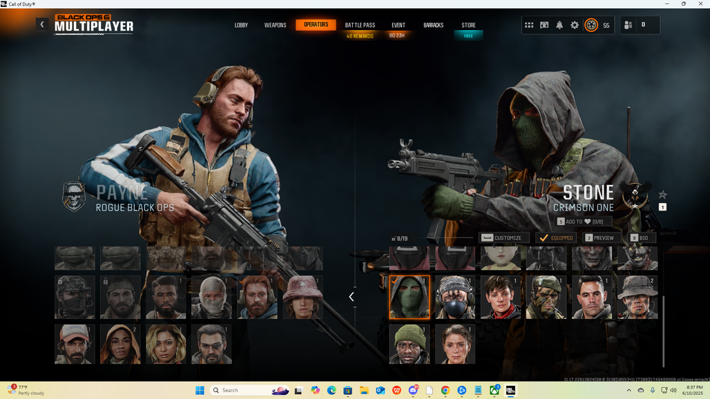Open volume control in system tray
Image resolution: width=710 pixels, height=399 pixels.
point(674,391)
